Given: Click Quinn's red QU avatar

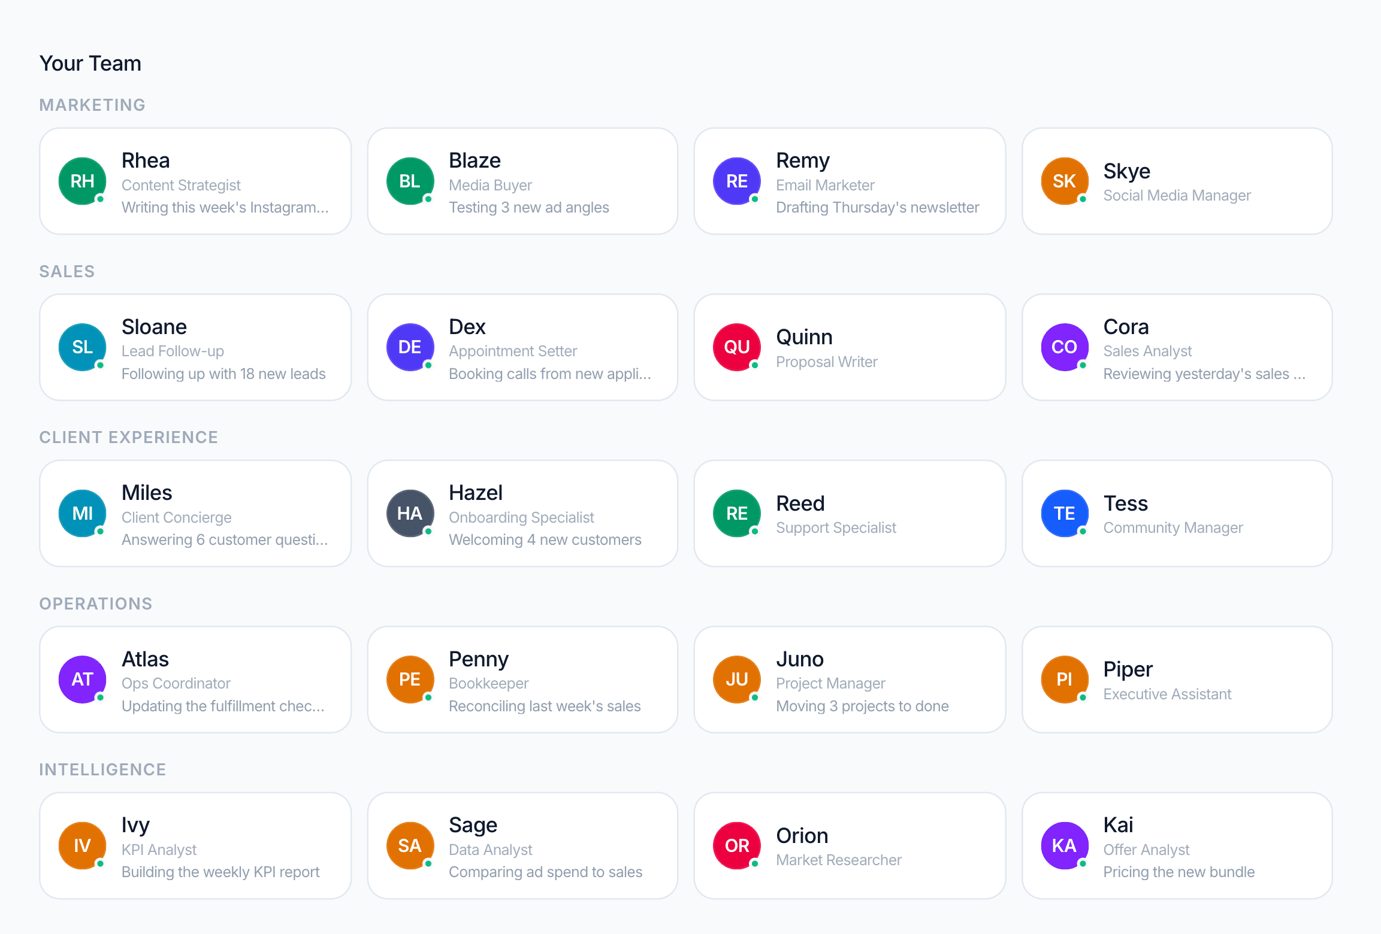Looking at the screenshot, I should 737,347.
